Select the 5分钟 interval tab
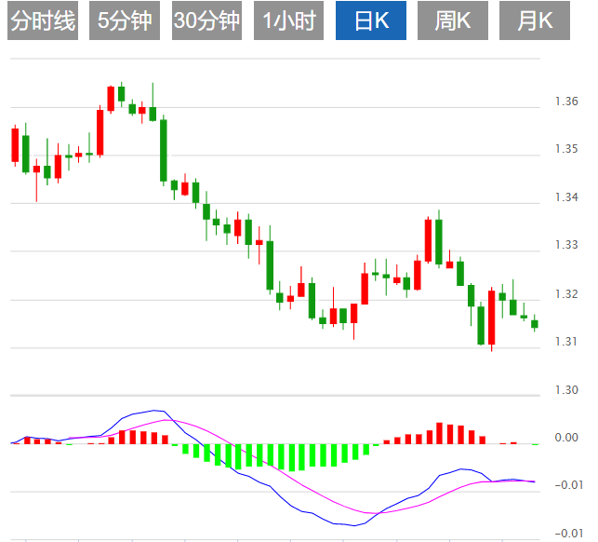This screenshot has height=542, width=598. [x=125, y=20]
